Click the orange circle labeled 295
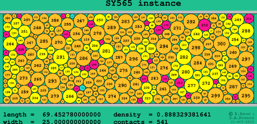257x124 pixels. 246,96
